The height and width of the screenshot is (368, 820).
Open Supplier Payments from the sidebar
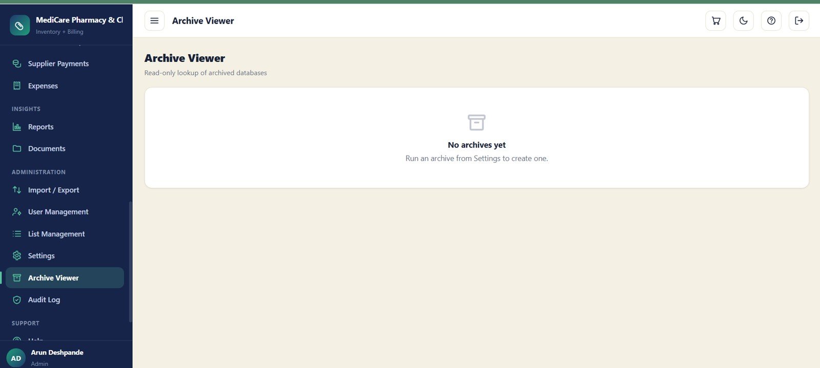coord(65,63)
